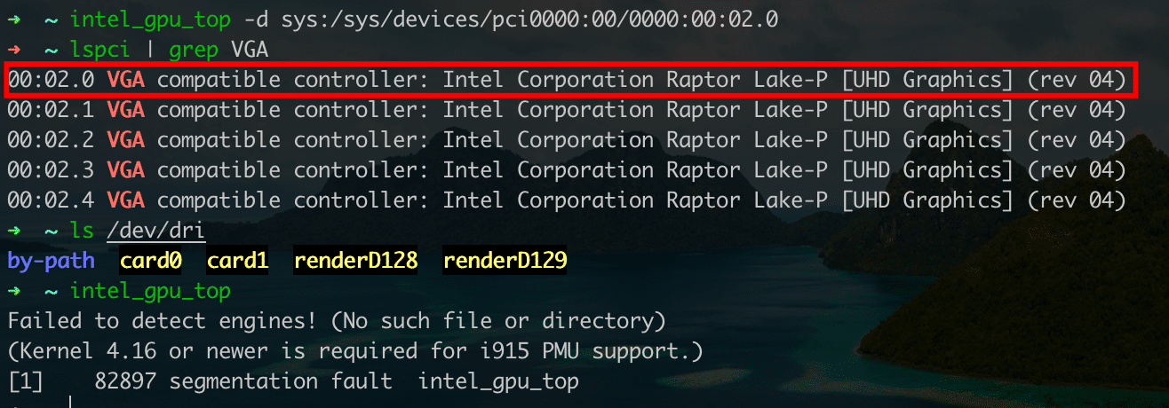The image size is (1169, 408).
Task: Click the 00:02.3 VGA controller entry
Action: pos(567,170)
